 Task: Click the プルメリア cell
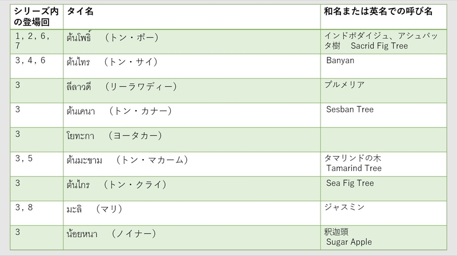[383, 91]
